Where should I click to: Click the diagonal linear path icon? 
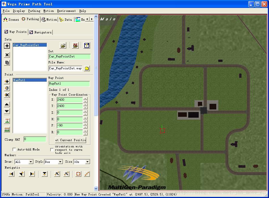coord(87,174)
